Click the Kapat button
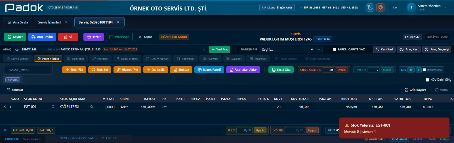The image size is (454, 143). 145,37
